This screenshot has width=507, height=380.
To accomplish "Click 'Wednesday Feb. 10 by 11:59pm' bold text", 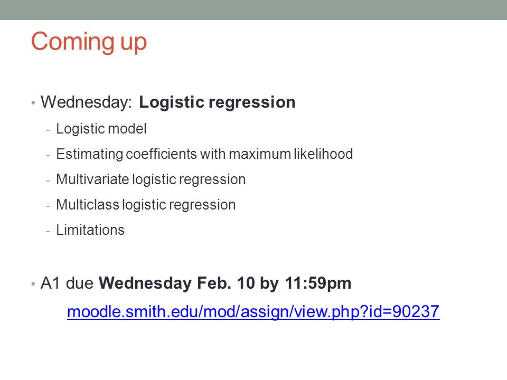I will click(x=225, y=283).
